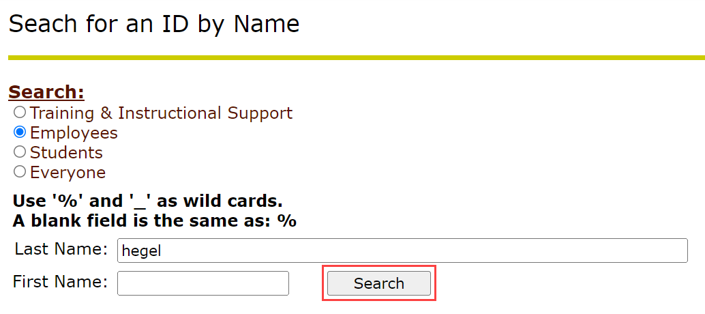The height and width of the screenshot is (314, 705).
Task: Click the 'hegel' text in Last Name
Action: pos(141,251)
